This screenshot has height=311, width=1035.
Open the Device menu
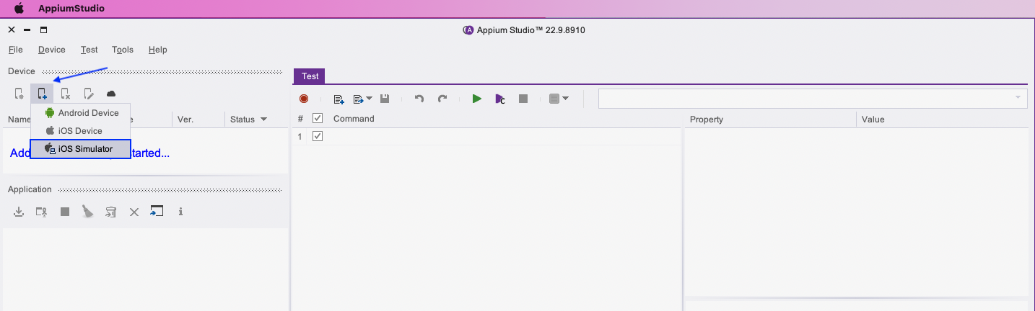click(x=52, y=50)
